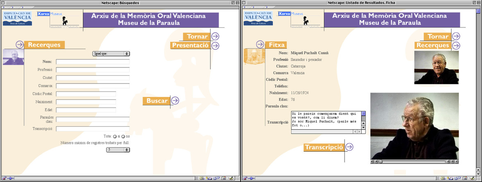Open the max records per page dropdown showing 5

(118, 150)
